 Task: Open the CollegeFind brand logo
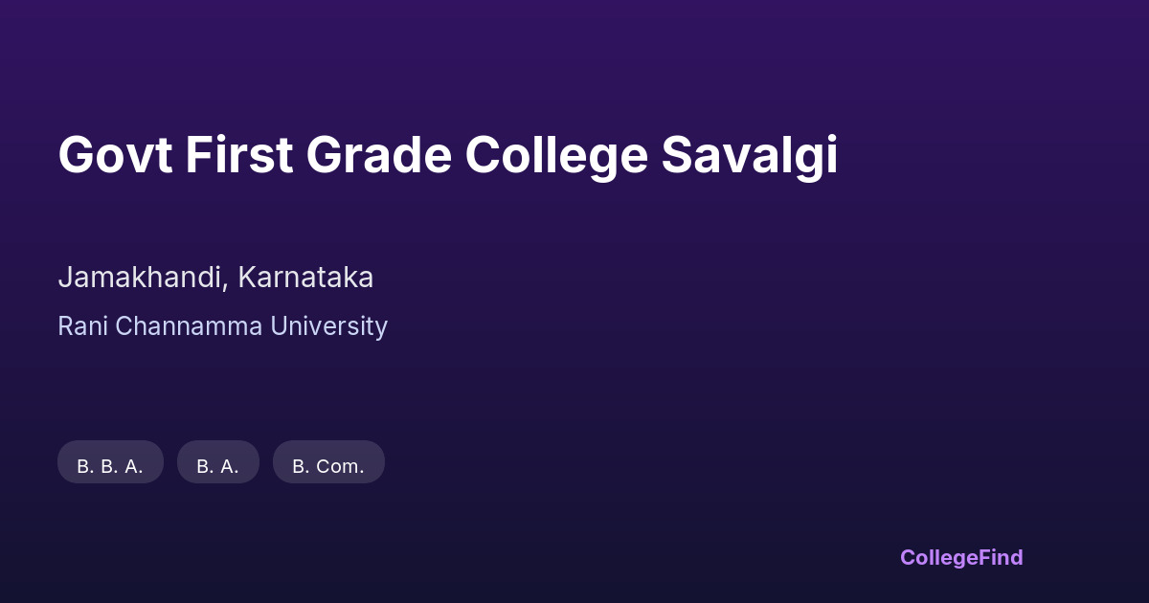pyautogui.click(x=960, y=557)
